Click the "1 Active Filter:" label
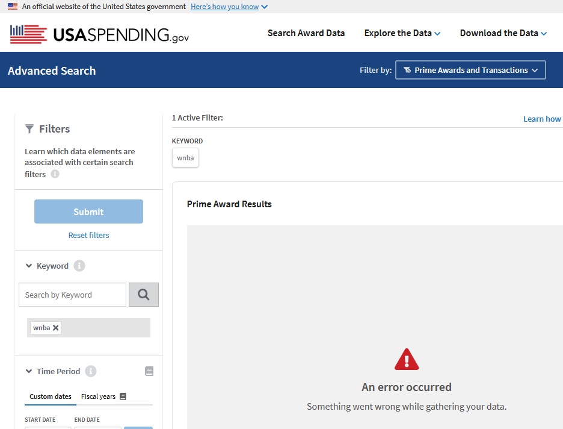Viewport: 563px width, 429px height. click(x=197, y=117)
